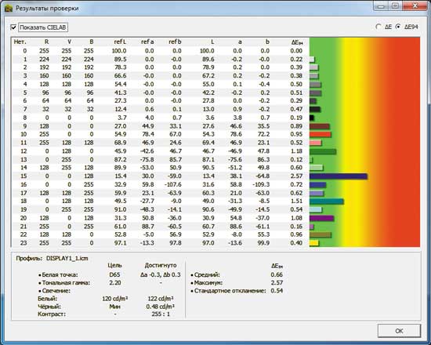Click the OK button

point(399,331)
